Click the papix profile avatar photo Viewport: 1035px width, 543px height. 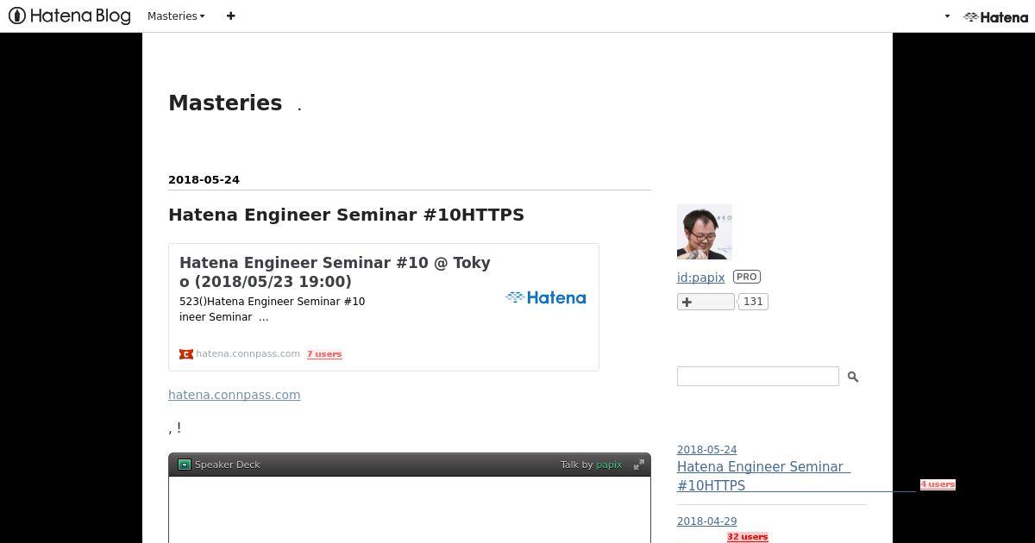pos(704,232)
